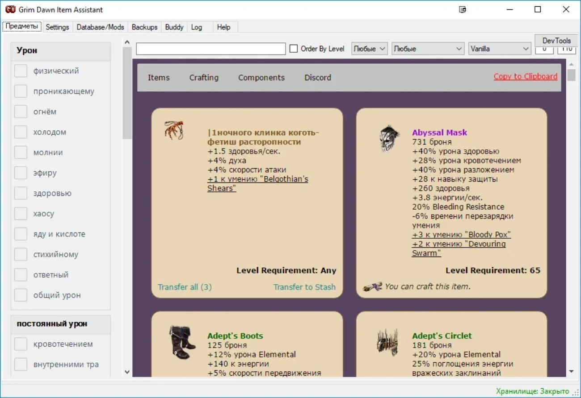Go to the Buddy tab
Viewport: 581px width, 398px height.
[x=174, y=27]
